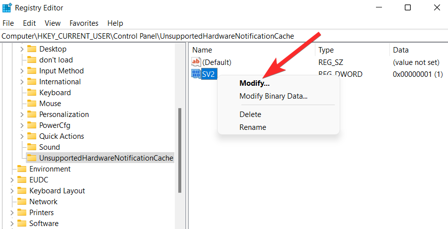
Task: Click the SV2 DWORD value icon
Action: tap(196, 74)
